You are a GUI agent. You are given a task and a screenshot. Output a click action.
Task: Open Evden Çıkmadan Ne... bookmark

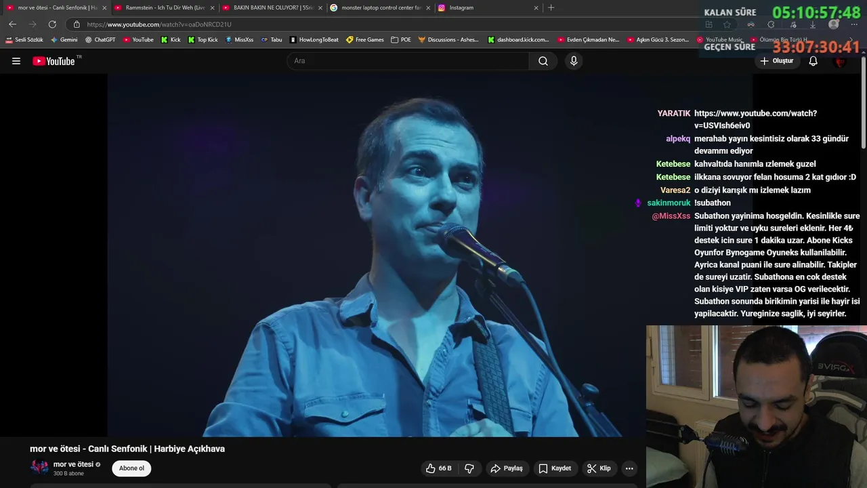588,40
